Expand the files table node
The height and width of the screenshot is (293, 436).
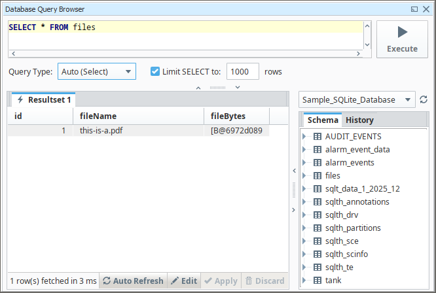tap(304, 176)
